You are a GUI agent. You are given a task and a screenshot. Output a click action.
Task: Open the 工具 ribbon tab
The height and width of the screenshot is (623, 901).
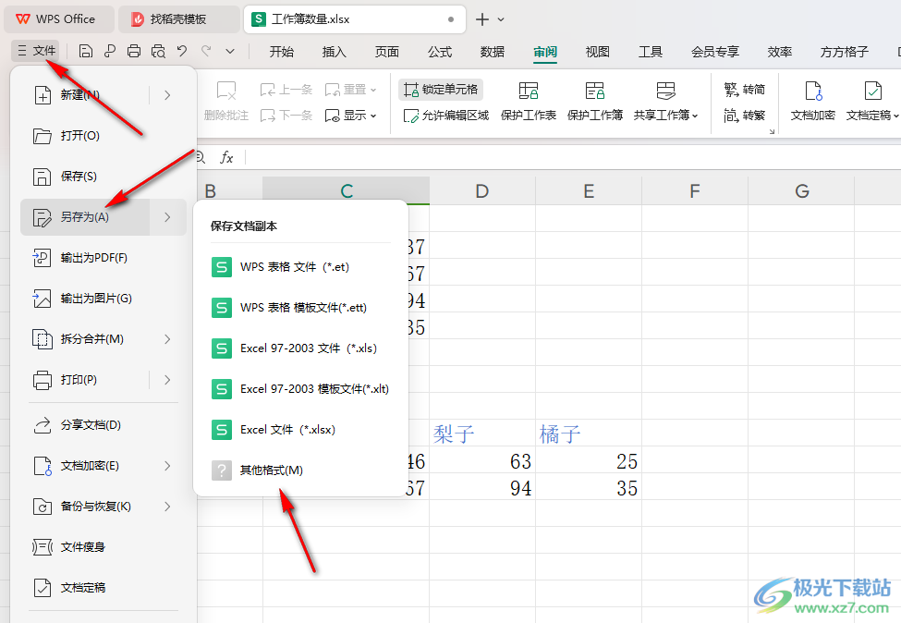651,52
